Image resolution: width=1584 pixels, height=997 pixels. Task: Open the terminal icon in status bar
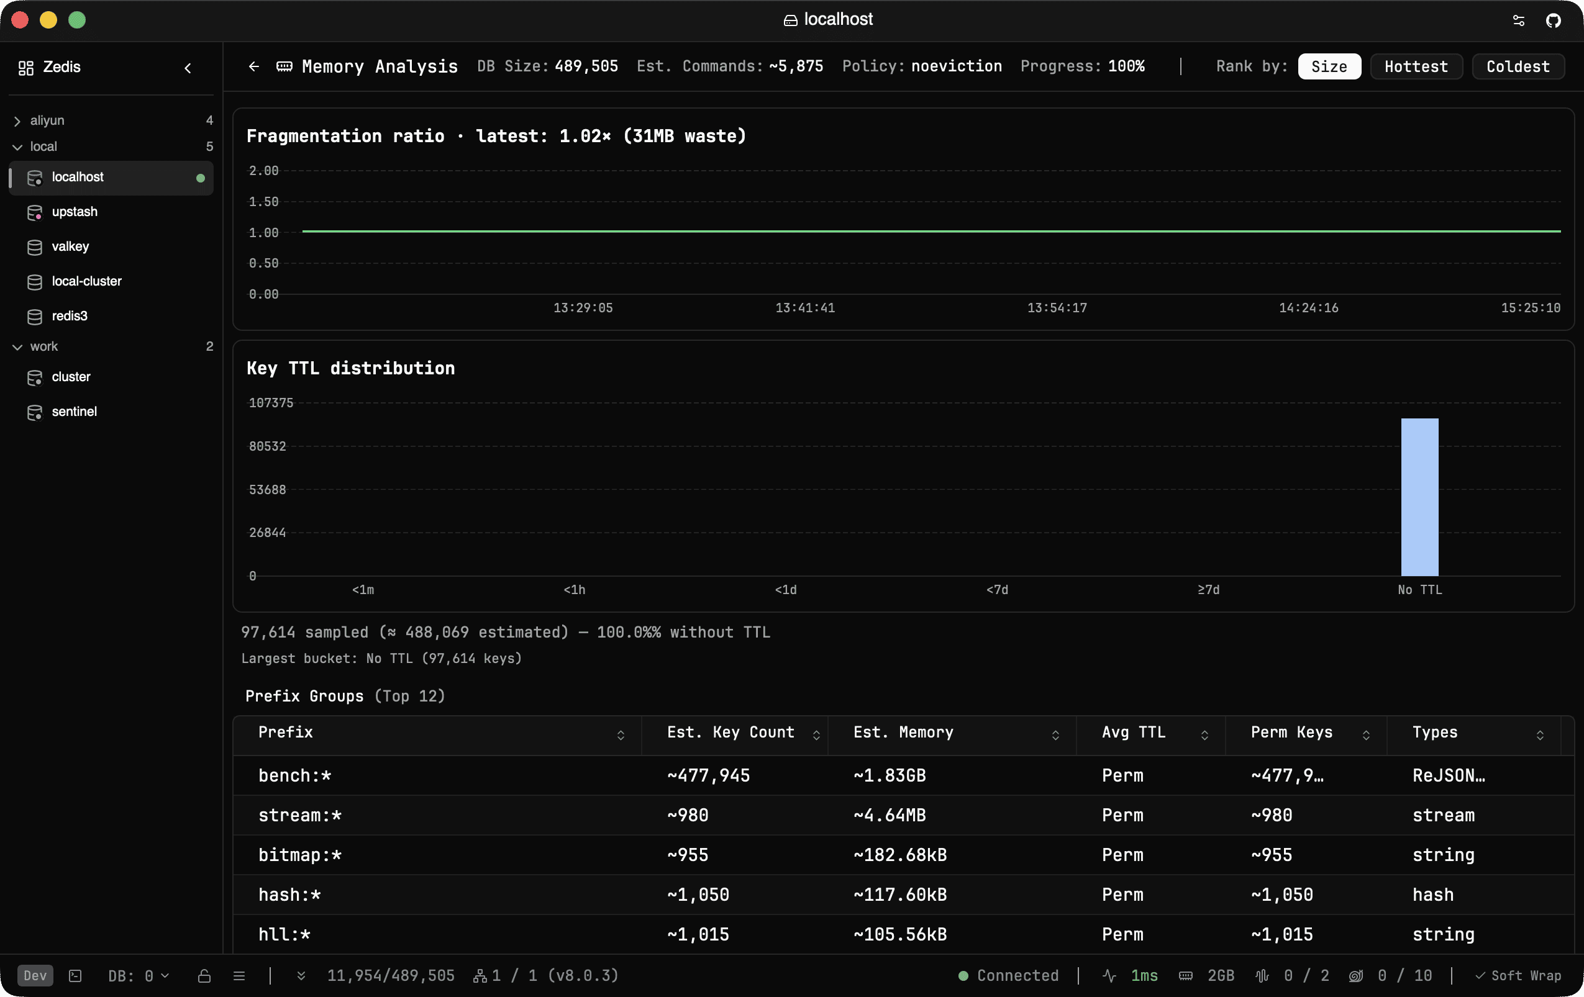(75, 976)
